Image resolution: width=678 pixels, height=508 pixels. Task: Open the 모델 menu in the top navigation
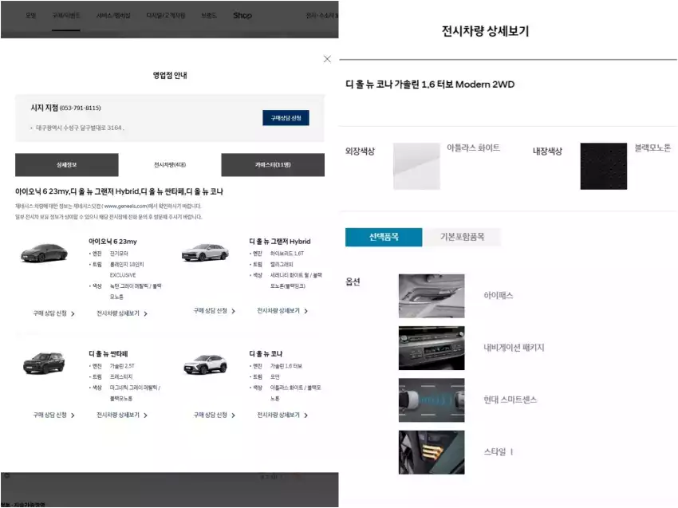pyautogui.click(x=30, y=16)
